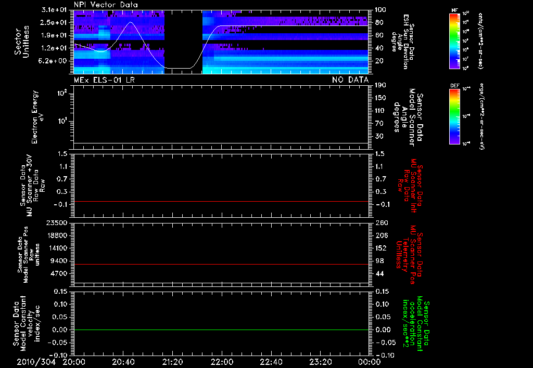
Task: Click the 'NPI Vector Data' title
Action: coord(106,5)
